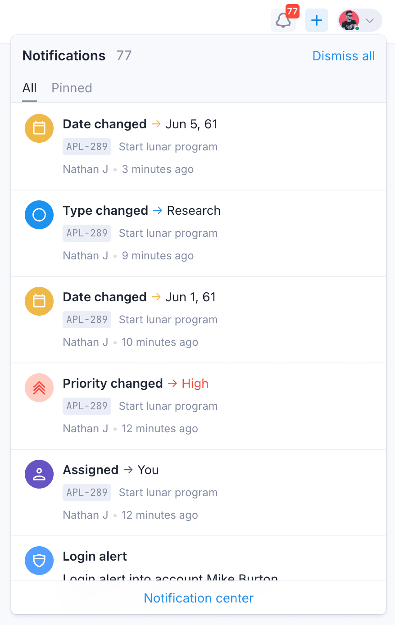Open the profile avatar picture
The image size is (395, 625).
(349, 20)
